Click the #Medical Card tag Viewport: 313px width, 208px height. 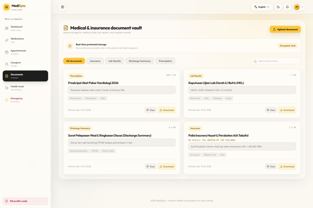210,155
